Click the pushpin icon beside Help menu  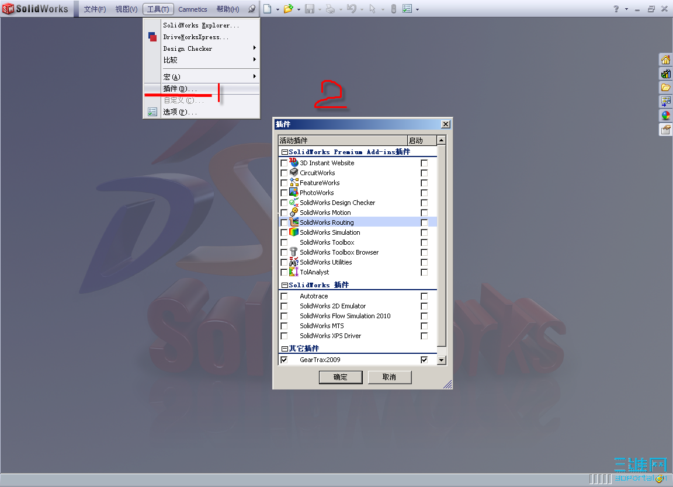point(252,9)
